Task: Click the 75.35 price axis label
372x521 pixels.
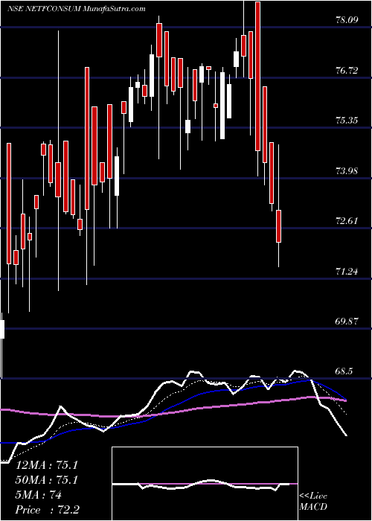Action: [347, 121]
